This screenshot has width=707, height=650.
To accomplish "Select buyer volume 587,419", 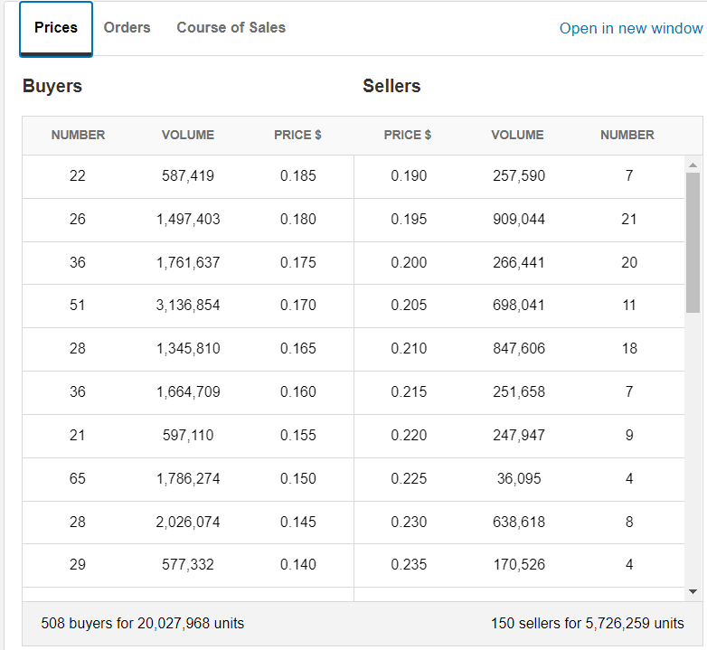I will coord(188,175).
